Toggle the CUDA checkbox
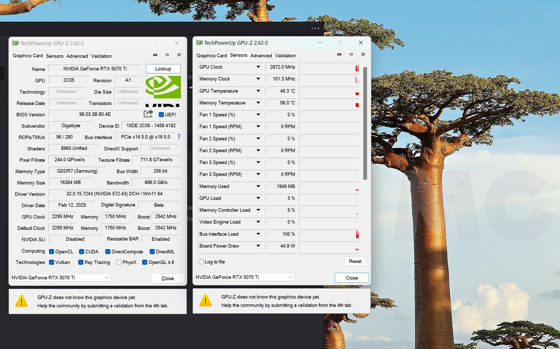 coord(81,252)
